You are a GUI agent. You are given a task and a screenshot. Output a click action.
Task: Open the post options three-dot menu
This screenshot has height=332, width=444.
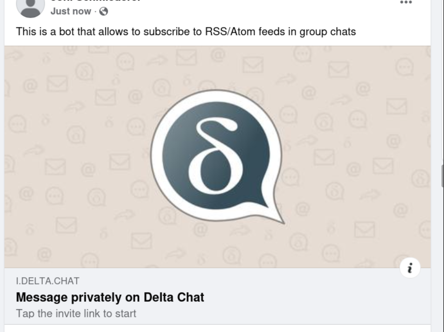(x=406, y=2)
